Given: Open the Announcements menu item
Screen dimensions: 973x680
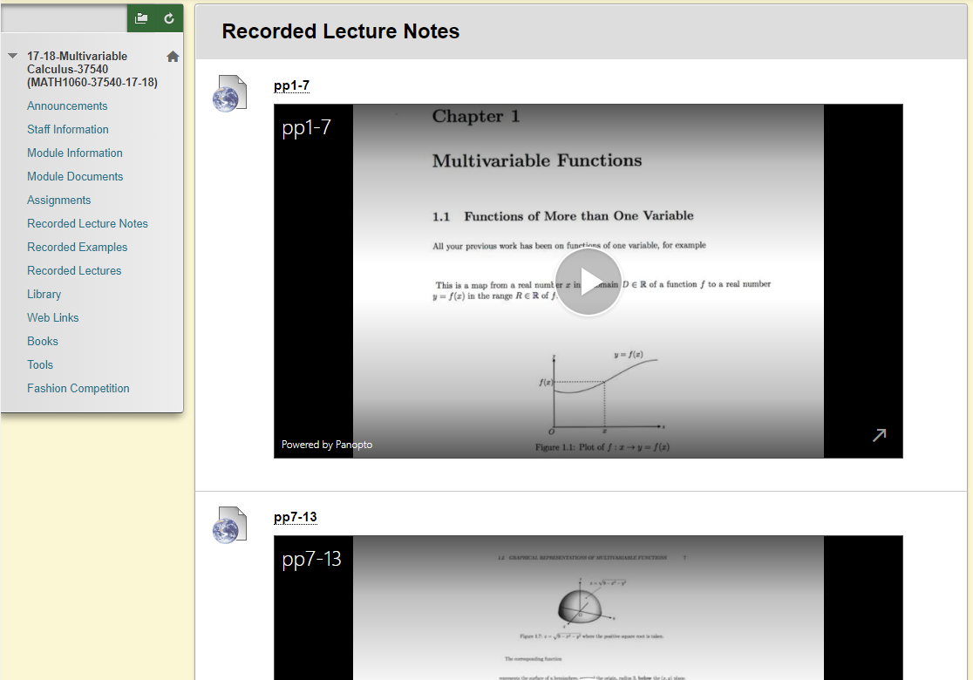Looking at the screenshot, I should [67, 106].
